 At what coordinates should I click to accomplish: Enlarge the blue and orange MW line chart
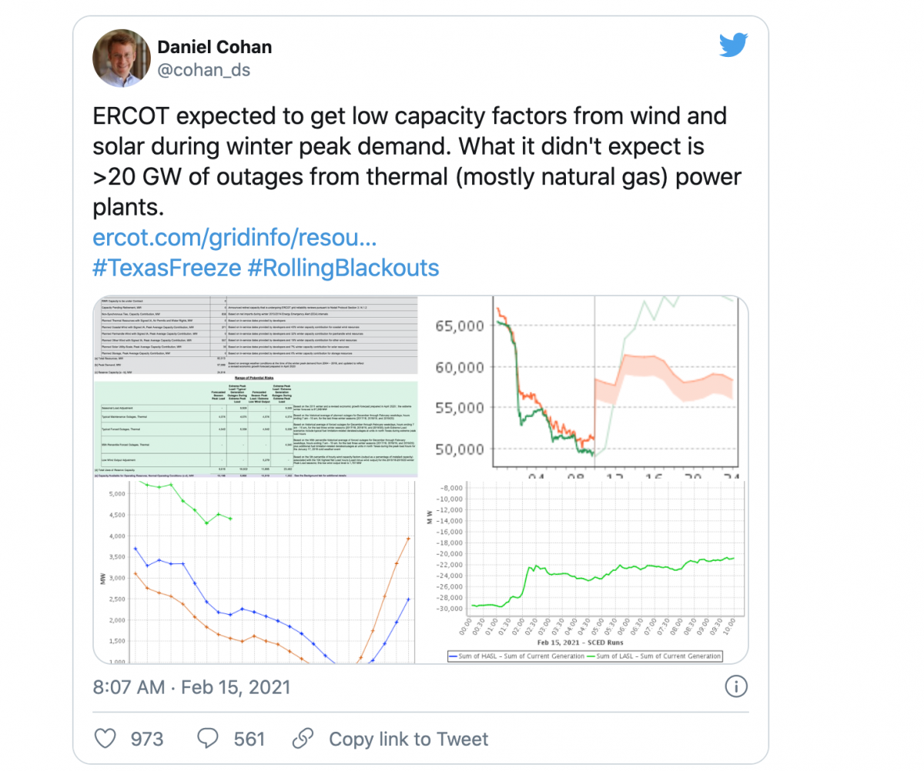click(256, 570)
